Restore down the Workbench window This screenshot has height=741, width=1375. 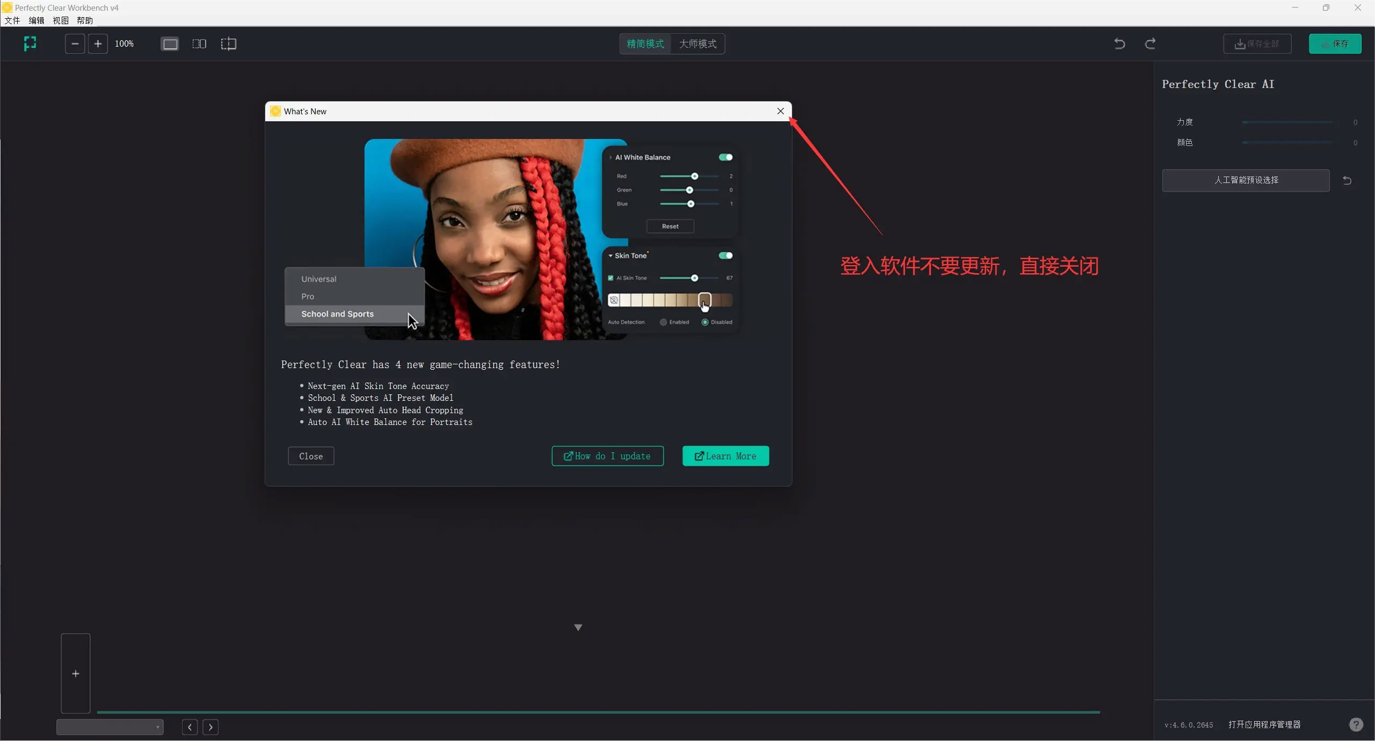1326,8
